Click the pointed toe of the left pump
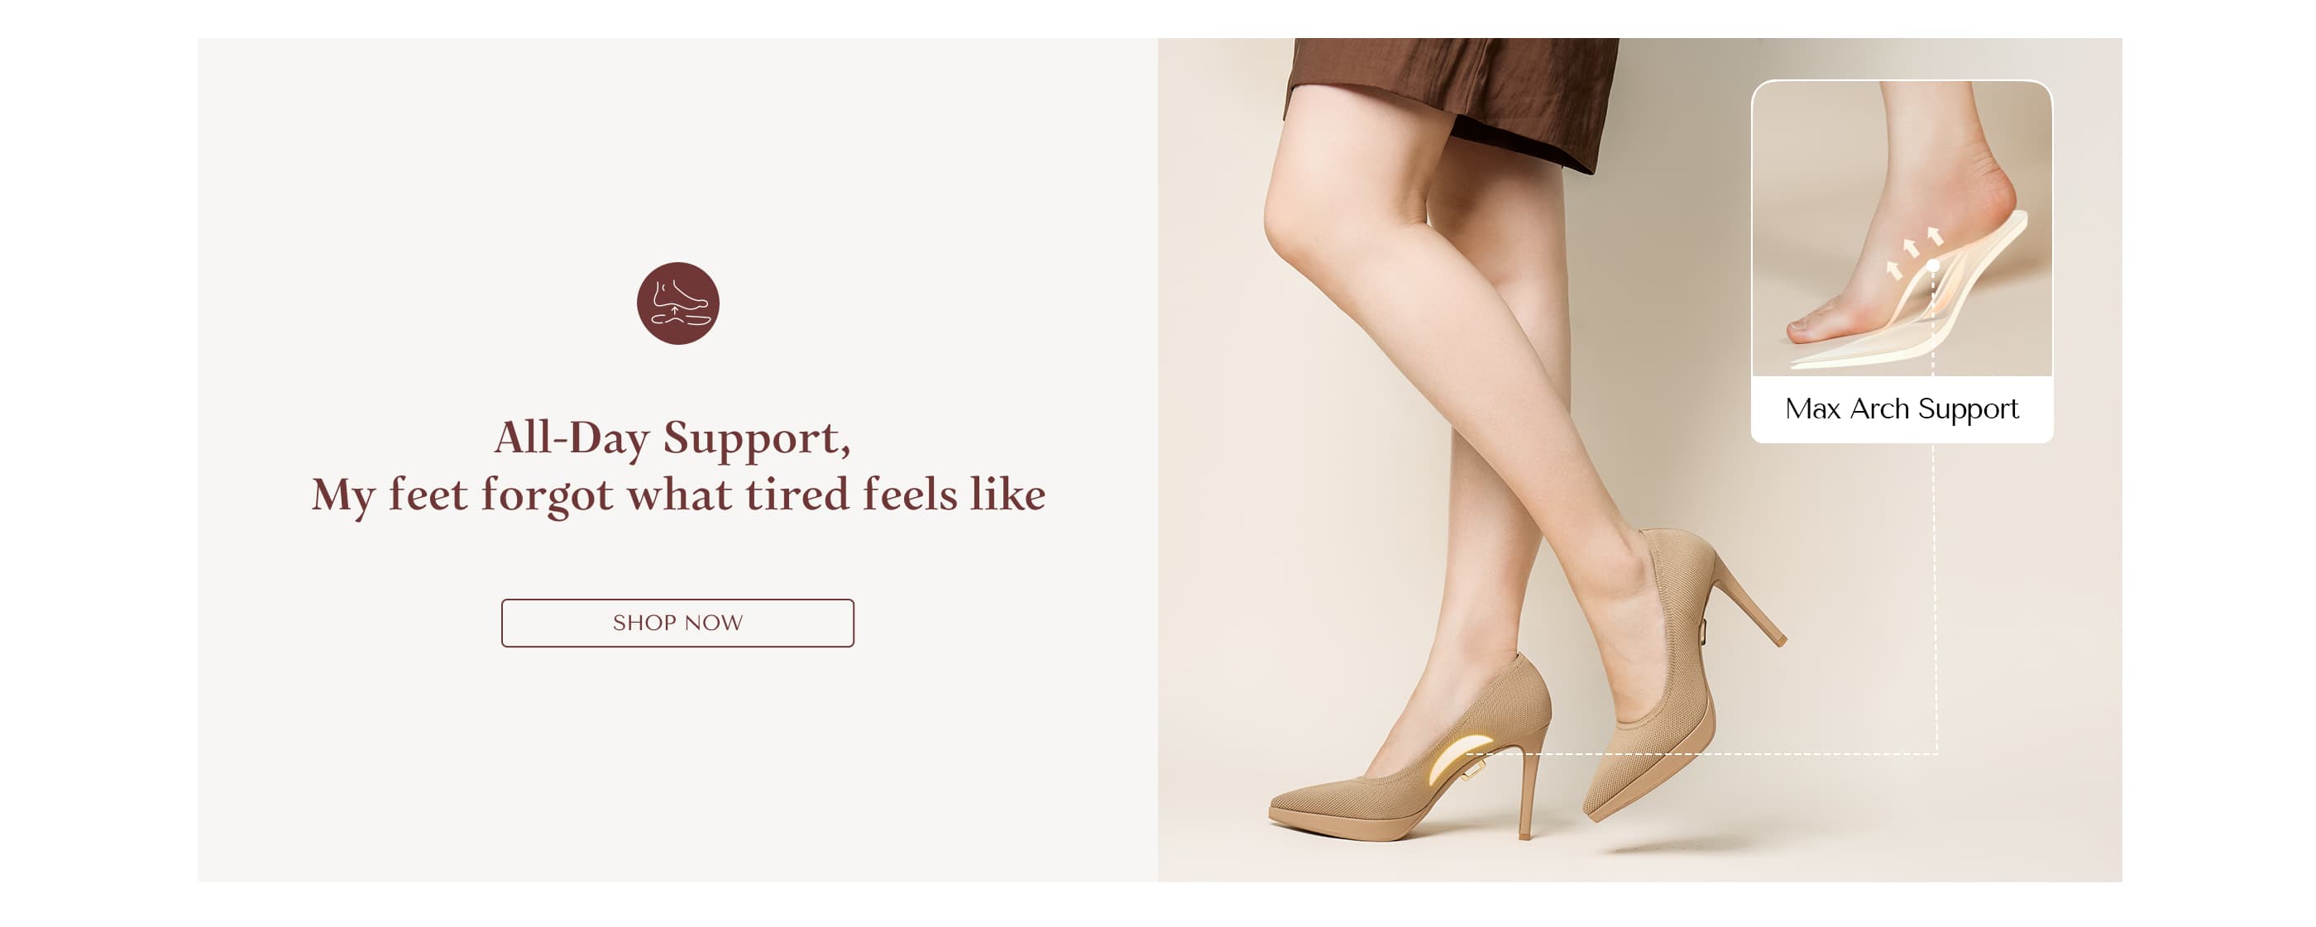The width and height of the screenshot is (2316, 927). (x=1290, y=803)
